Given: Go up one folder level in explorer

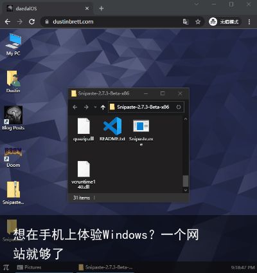Looking at the screenshot, I should [103, 107].
